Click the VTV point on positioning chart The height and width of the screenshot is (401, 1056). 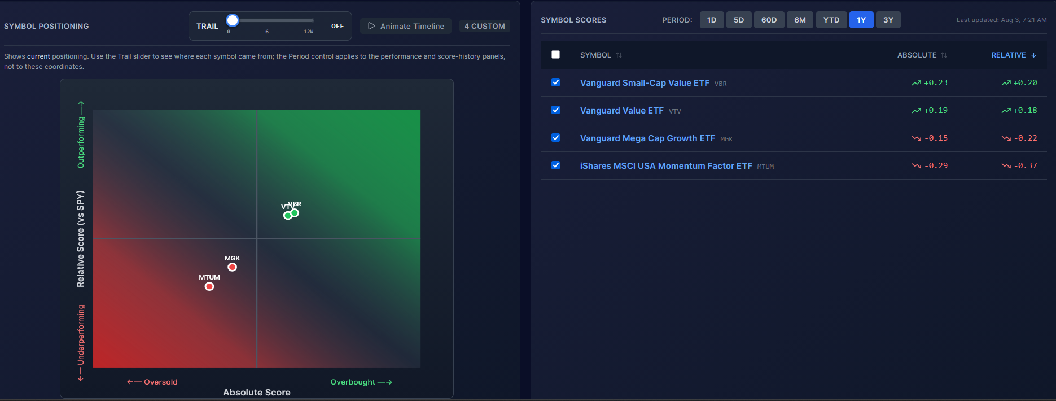[288, 215]
